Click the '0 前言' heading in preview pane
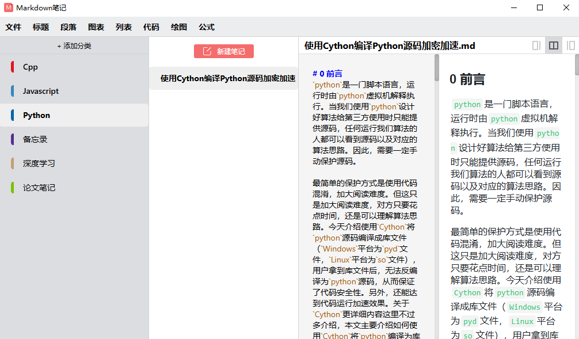This screenshot has height=339, width=579. (467, 79)
